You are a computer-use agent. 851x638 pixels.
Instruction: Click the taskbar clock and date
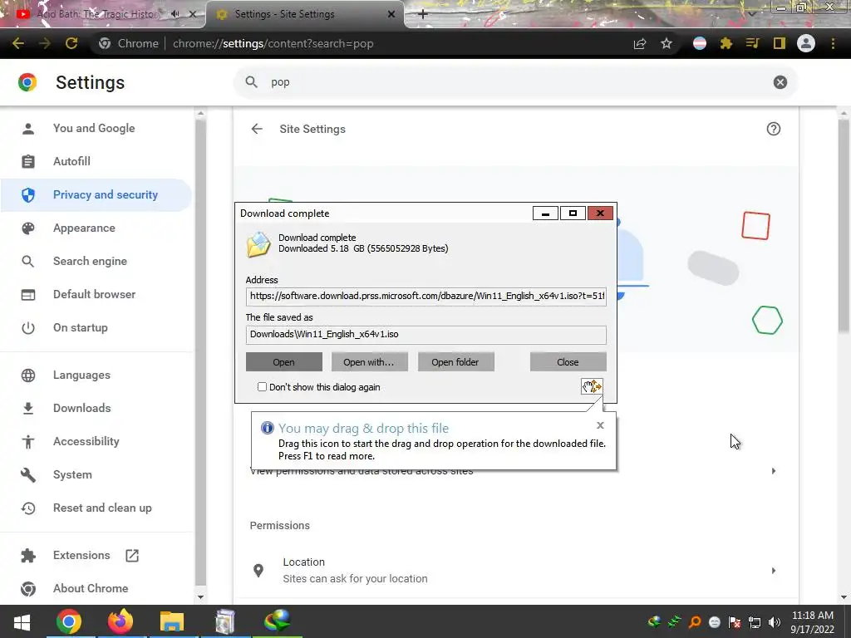[x=813, y=621]
